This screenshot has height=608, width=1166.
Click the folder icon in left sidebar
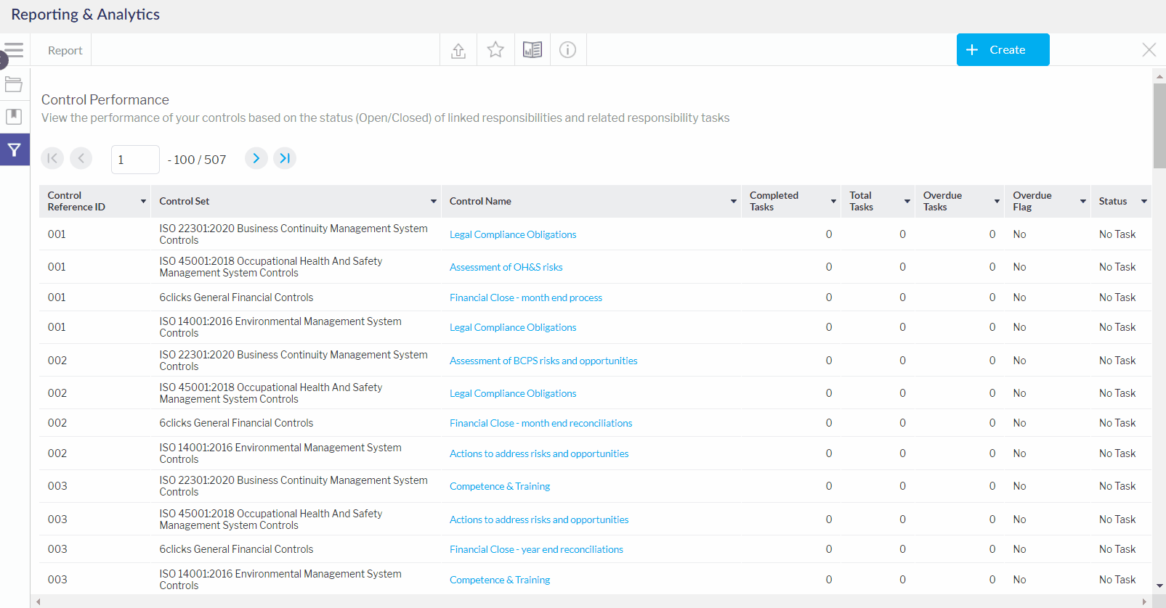pos(14,84)
